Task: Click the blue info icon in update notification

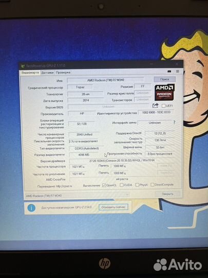Action: point(31,208)
